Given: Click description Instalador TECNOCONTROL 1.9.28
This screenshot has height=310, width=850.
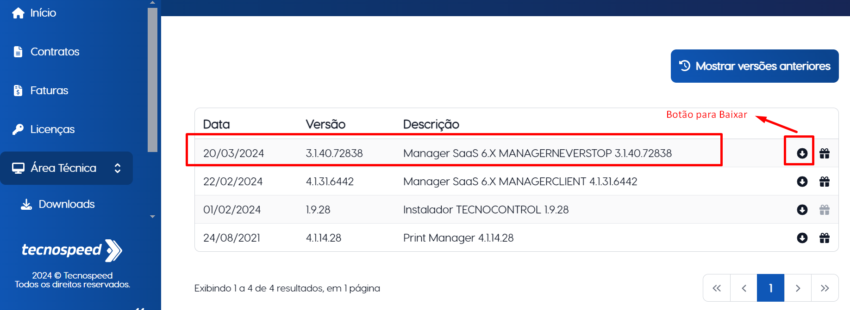Looking at the screenshot, I should pos(486,210).
